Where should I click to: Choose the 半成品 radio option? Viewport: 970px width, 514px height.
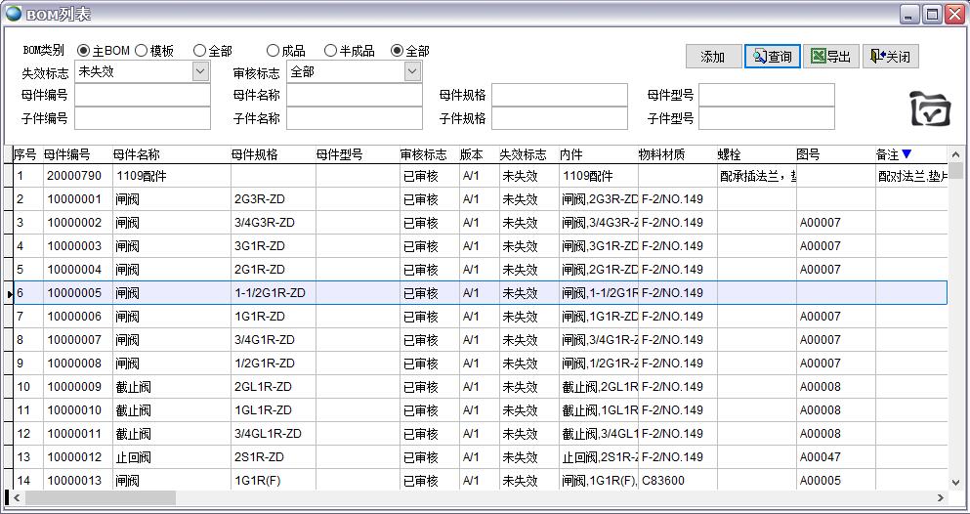tap(330, 51)
